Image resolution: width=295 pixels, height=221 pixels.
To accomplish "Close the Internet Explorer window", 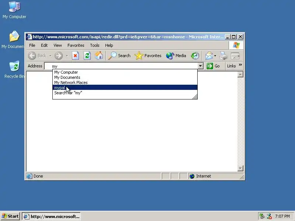I will click(x=240, y=37).
